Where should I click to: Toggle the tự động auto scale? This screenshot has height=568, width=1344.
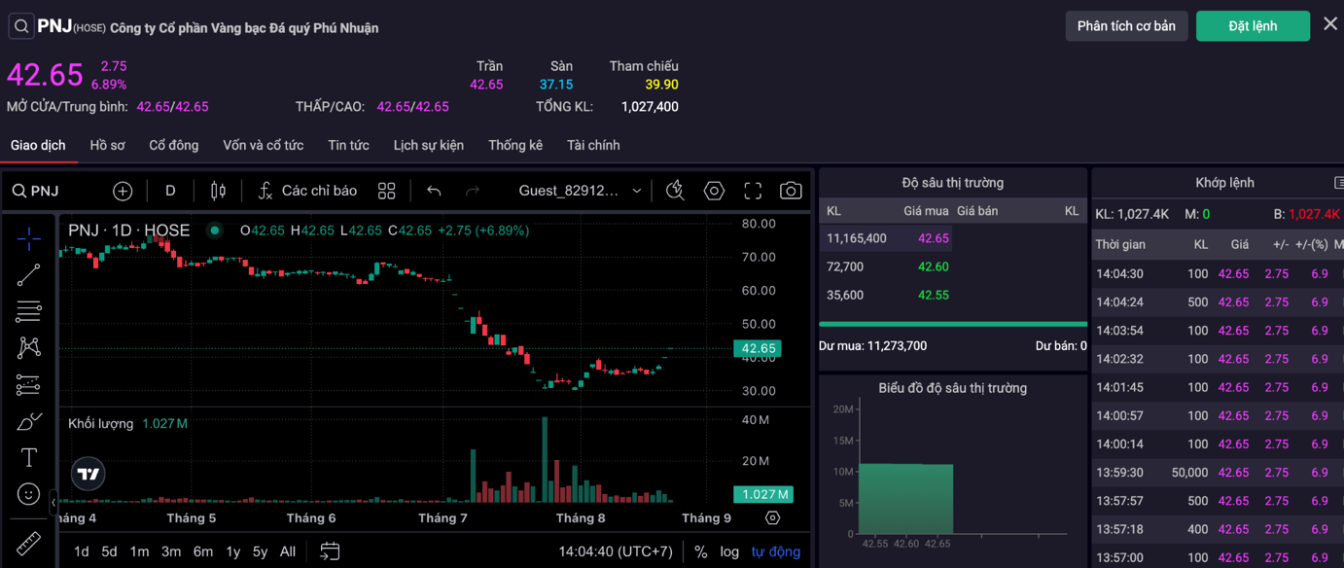tap(775, 551)
